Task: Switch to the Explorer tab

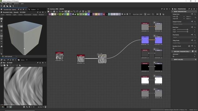Action: [x=33, y=10]
